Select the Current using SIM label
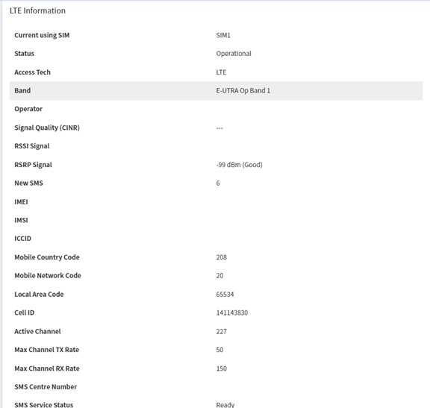This screenshot has height=408, width=430. point(42,35)
